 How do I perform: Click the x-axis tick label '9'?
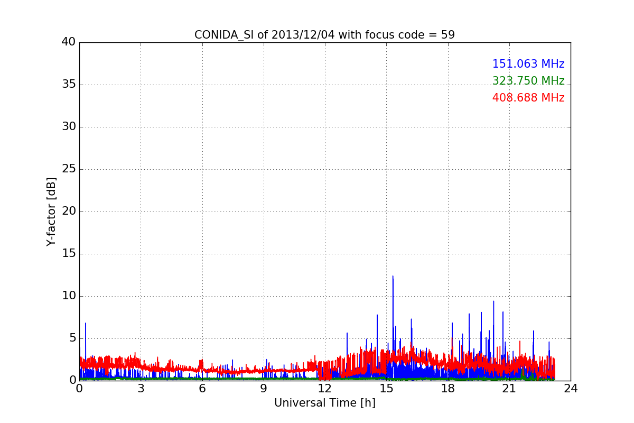[x=264, y=389]
